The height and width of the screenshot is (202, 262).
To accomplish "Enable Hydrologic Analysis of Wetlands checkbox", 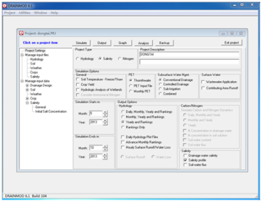I will point(78,89).
